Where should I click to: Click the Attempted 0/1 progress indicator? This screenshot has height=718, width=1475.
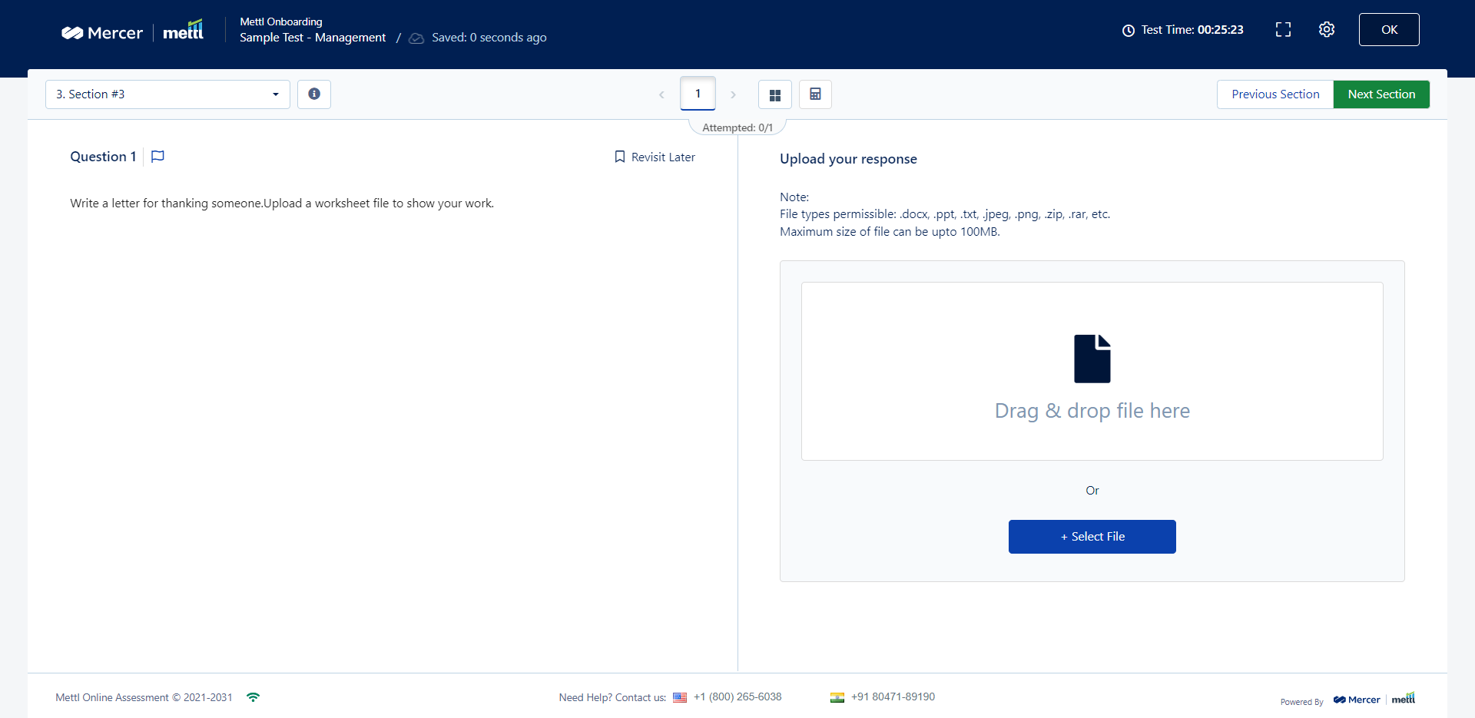coord(737,127)
